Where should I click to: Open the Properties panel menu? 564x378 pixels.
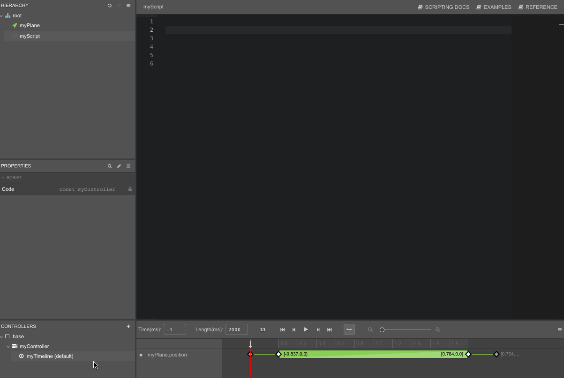[128, 166]
